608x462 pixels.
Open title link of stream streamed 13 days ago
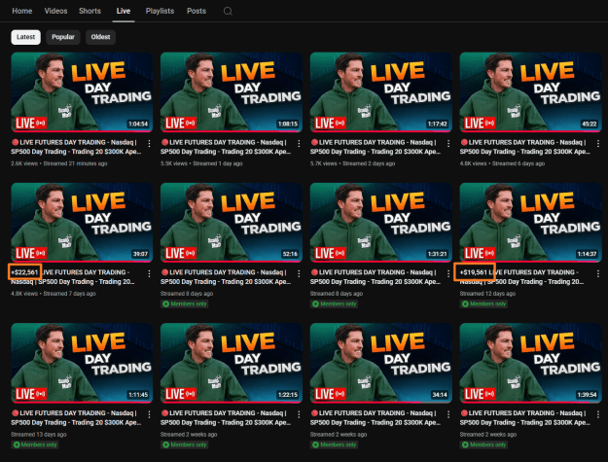(77, 418)
